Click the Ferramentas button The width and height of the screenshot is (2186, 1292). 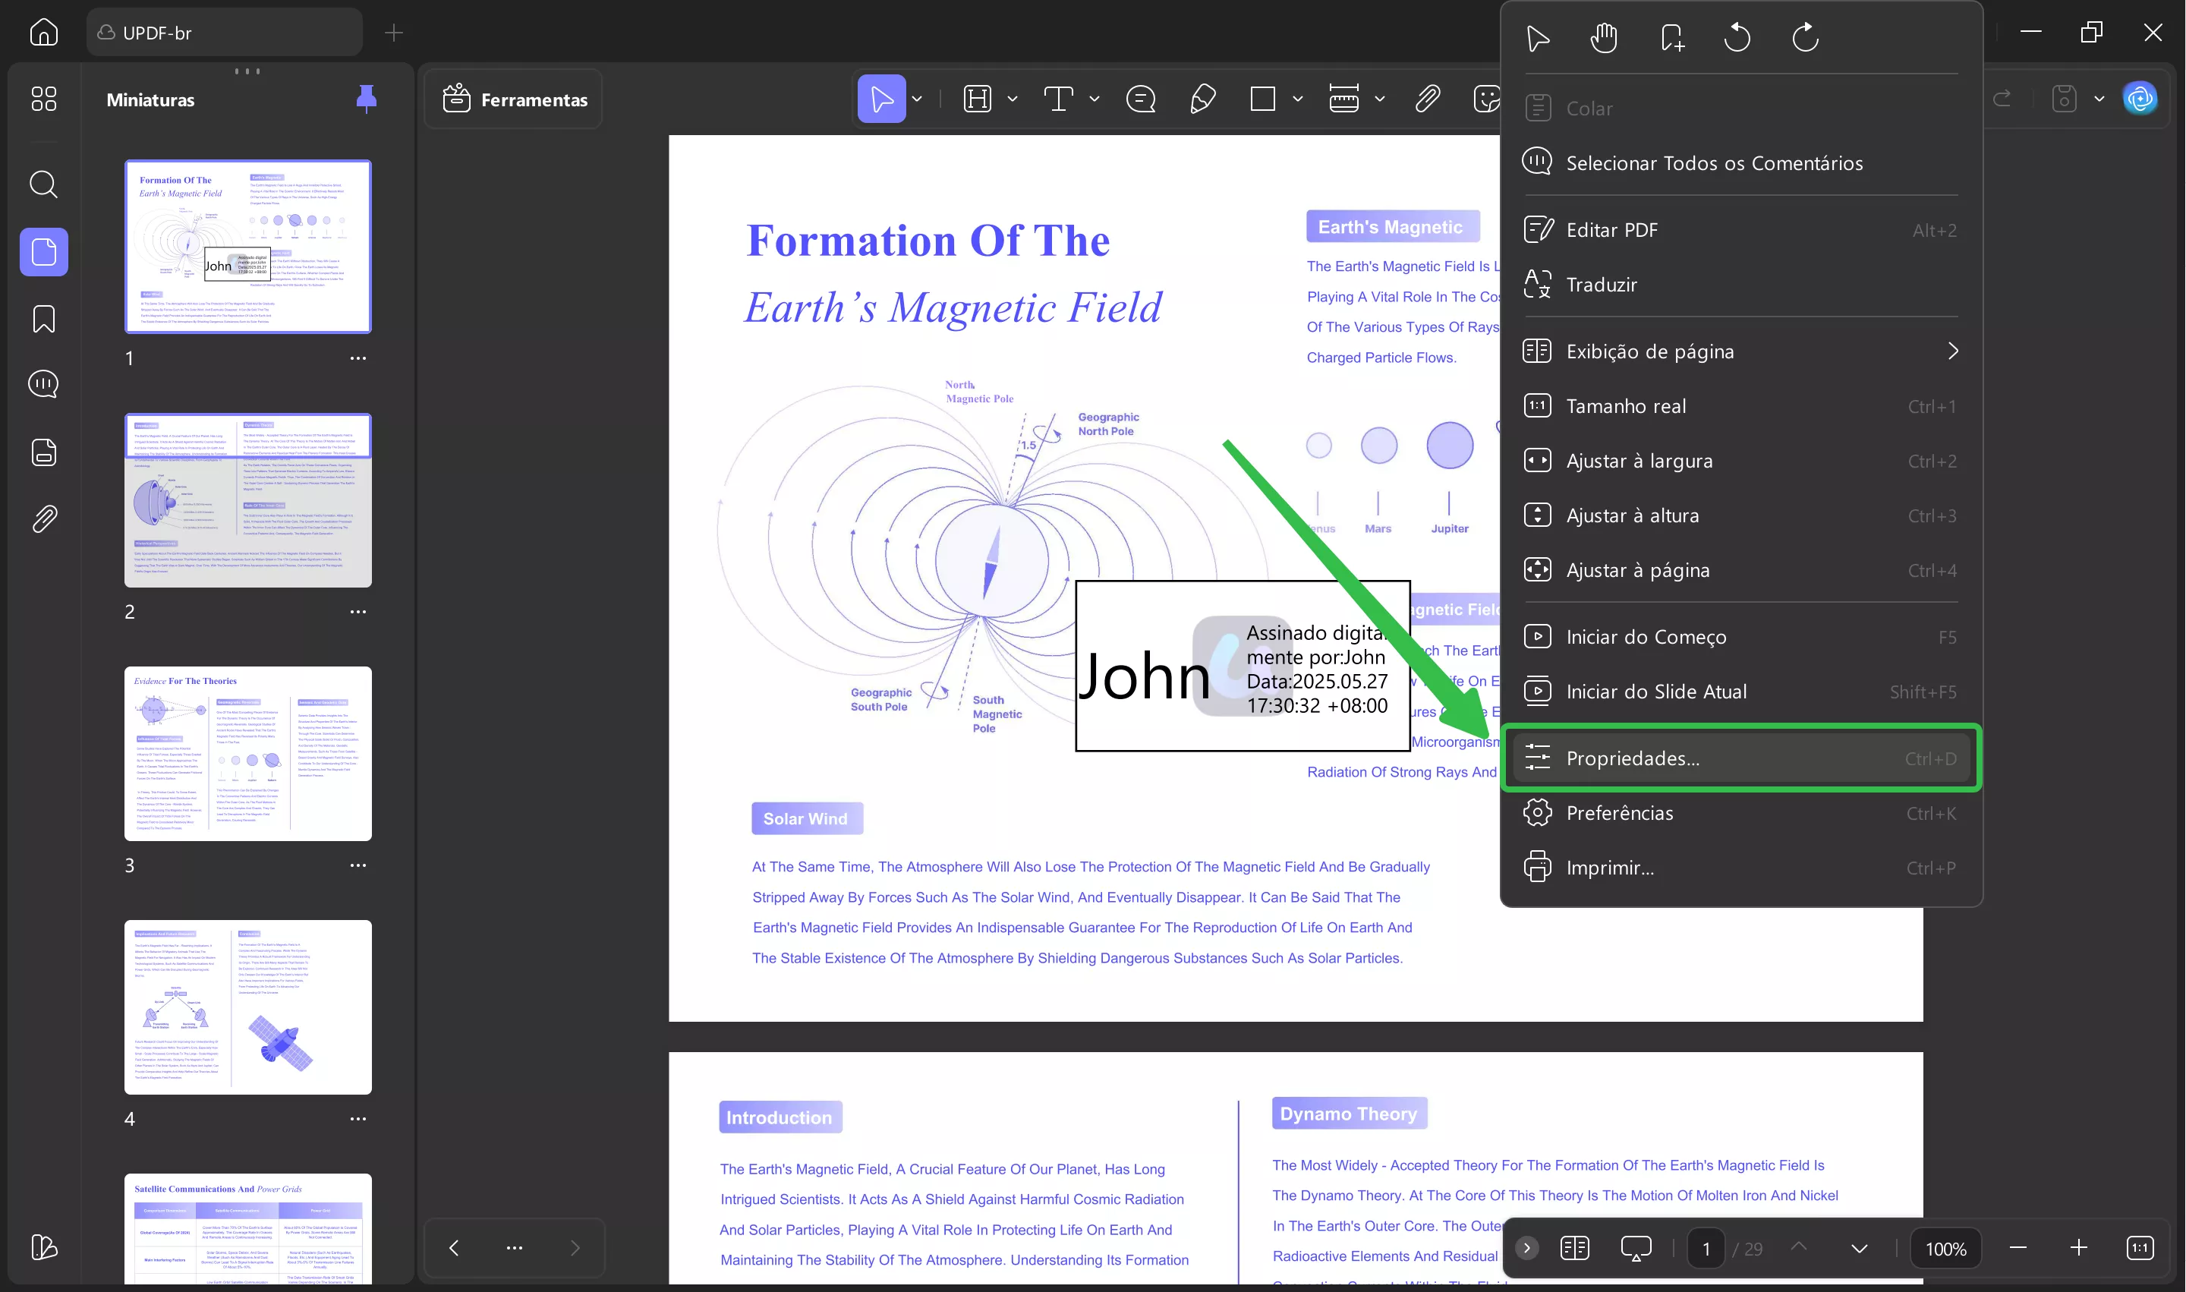[515, 99]
